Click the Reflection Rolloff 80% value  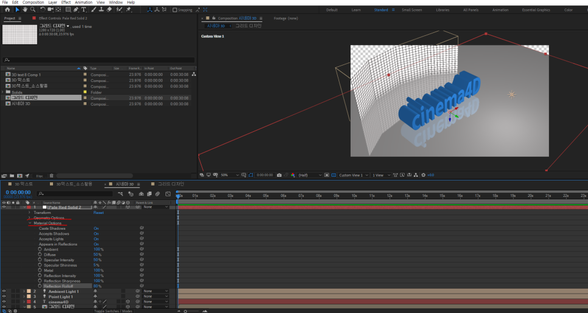(97, 286)
